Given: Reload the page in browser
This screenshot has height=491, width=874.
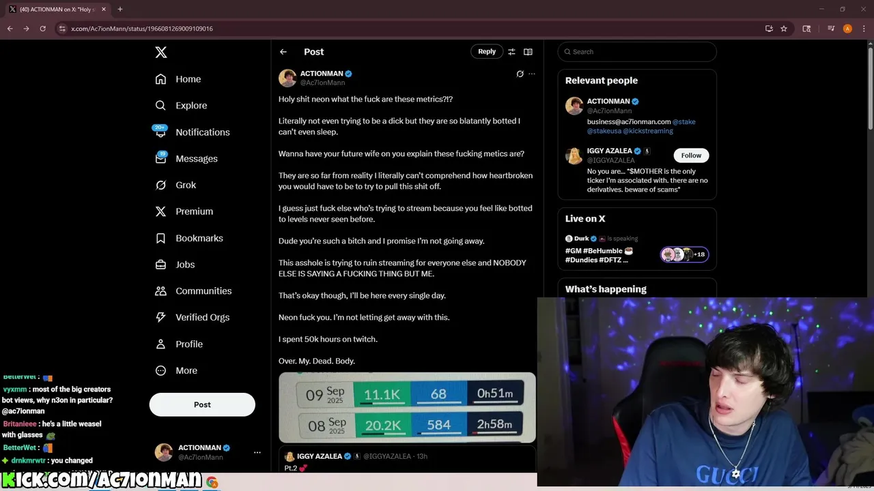Looking at the screenshot, I should (x=42, y=29).
